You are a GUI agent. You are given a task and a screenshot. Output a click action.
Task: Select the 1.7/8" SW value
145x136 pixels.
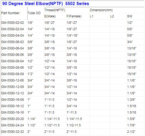(x=131, y=125)
